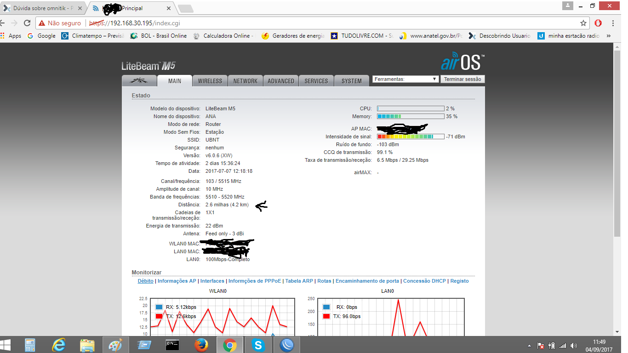The width and height of the screenshot is (628, 353).
Task: Open the Opera extension icon in the toolbar
Action: click(598, 23)
